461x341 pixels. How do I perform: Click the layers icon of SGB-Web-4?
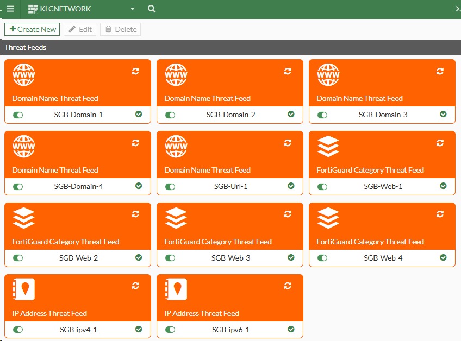point(328,218)
